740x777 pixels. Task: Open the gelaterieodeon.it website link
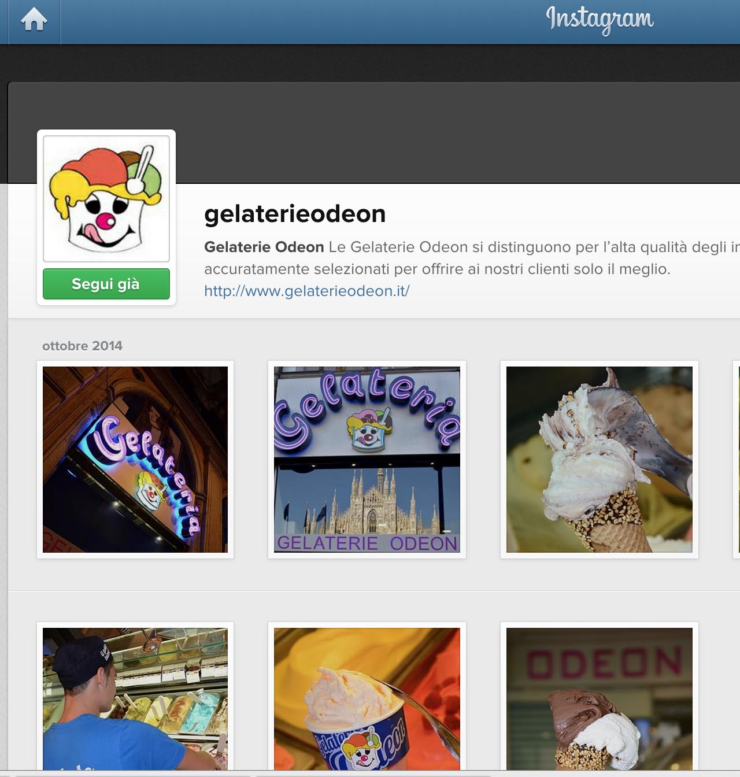coord(307,291)
